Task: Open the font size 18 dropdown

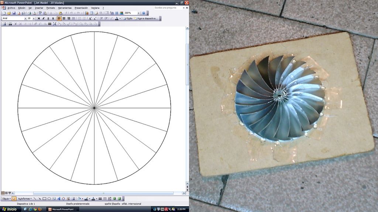Action: pos(34,18)
